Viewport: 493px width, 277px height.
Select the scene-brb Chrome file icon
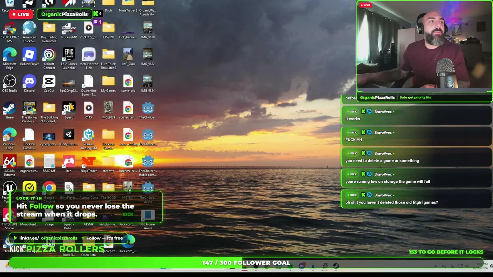point(128,84)
